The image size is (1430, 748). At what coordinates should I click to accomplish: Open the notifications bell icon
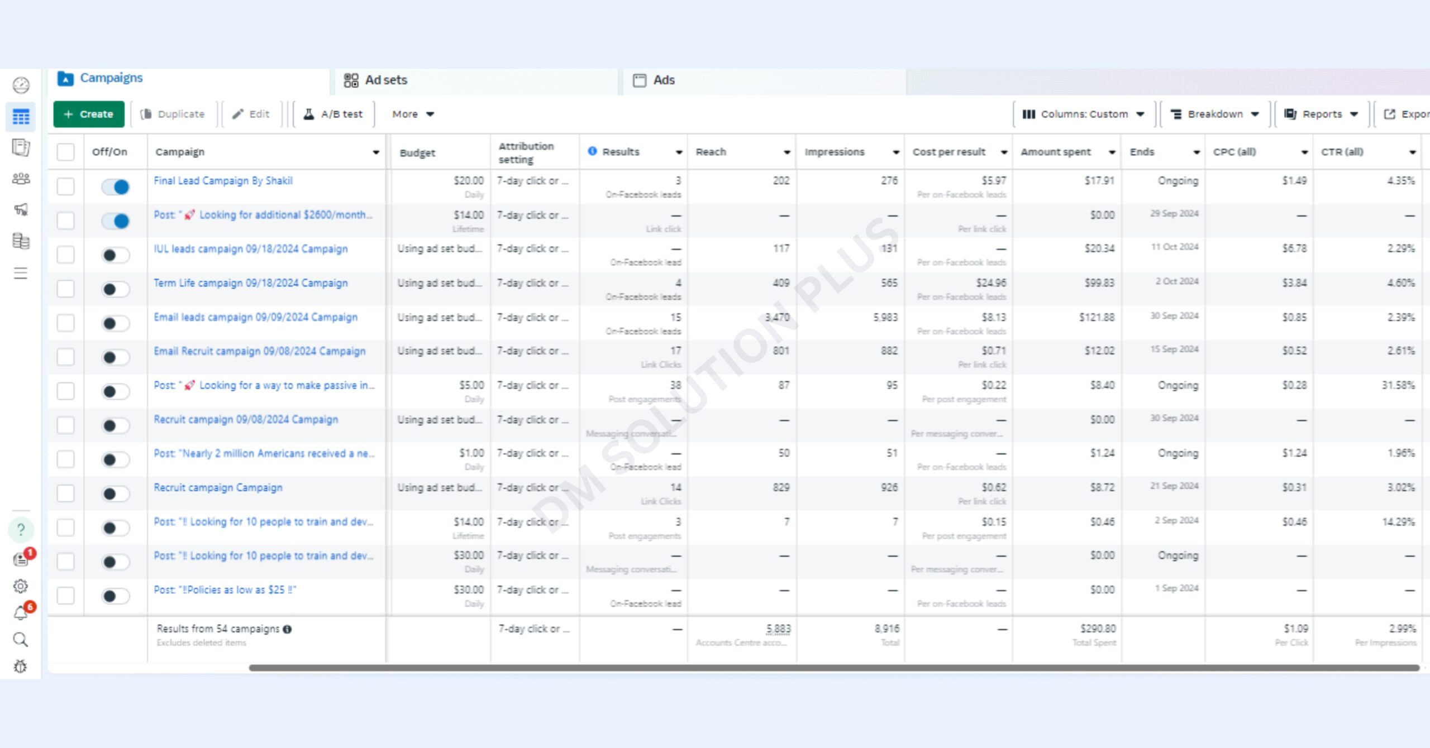click(21, 613)
